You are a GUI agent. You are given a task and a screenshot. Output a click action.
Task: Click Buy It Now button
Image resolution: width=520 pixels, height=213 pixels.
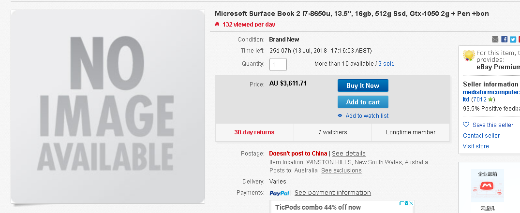363,85
